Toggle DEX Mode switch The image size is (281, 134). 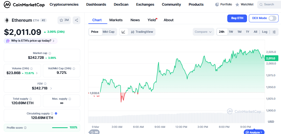pyautogui.click(x=272, y=18)
